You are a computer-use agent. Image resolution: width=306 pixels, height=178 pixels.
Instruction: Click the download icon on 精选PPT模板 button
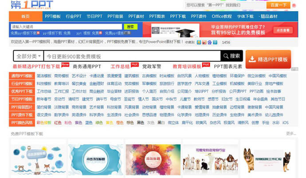coord(253,59)
